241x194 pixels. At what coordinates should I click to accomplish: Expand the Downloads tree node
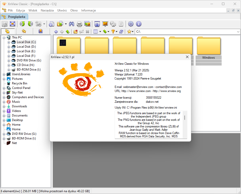pyautogui.click(x=4, y=107)
